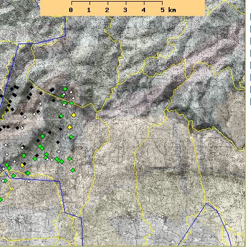Click the topmost yellow diamond marker
The height and width of the screenshot is (251, 251).
point(74,115)
